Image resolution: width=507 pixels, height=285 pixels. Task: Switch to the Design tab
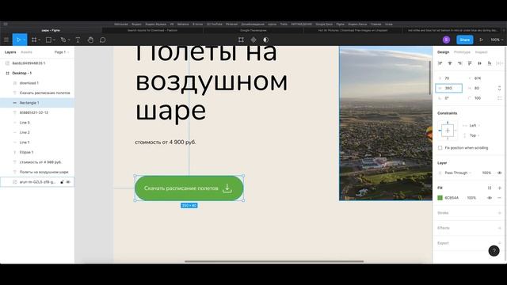444,52
